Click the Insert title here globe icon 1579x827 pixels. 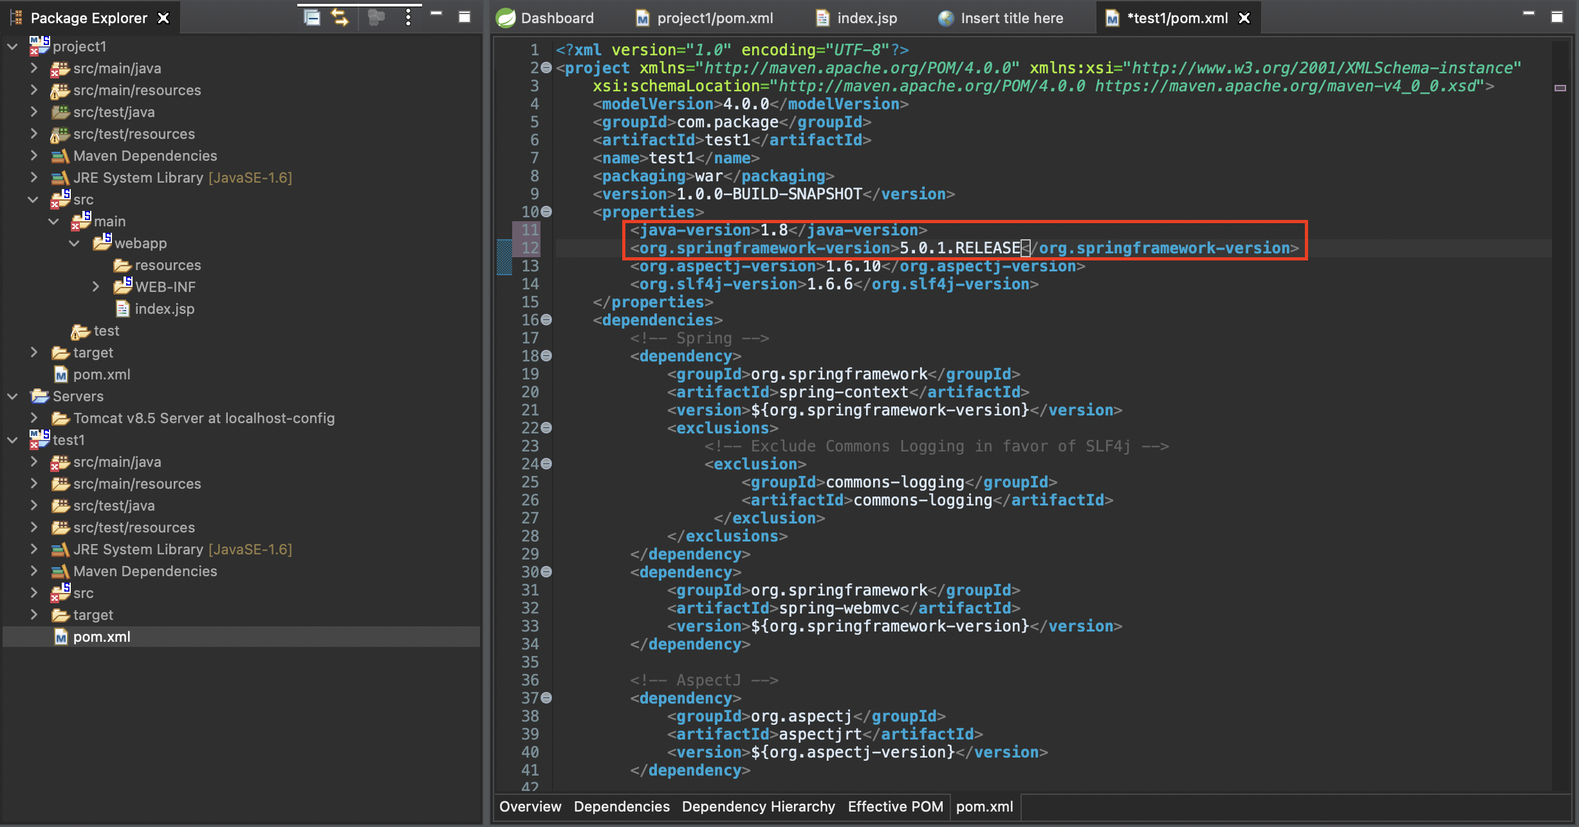click(945, 18)
